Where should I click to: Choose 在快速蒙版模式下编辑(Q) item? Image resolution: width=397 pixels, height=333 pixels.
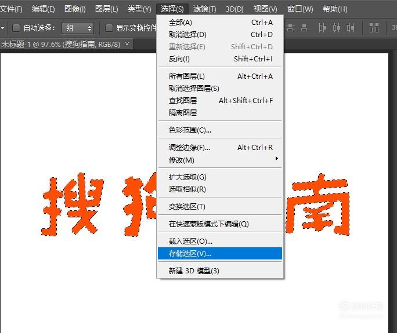point(220,224)
